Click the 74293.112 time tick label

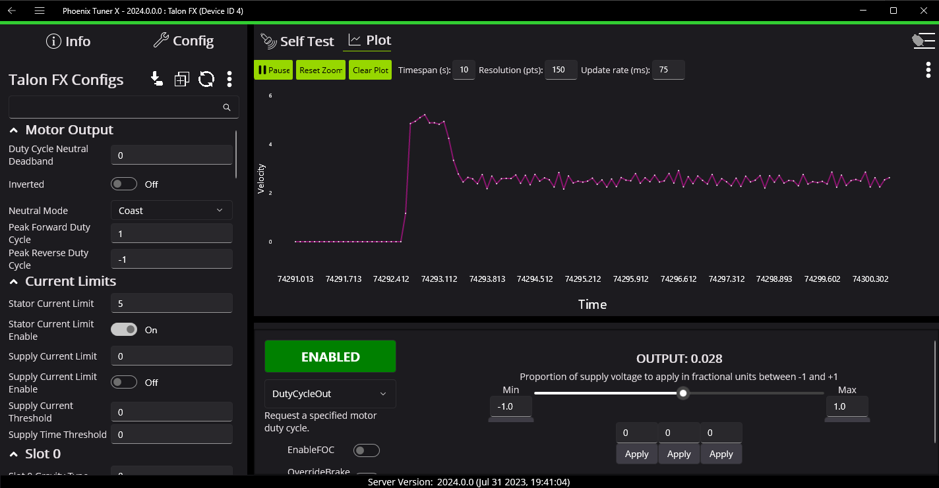(x=439, y=279)
